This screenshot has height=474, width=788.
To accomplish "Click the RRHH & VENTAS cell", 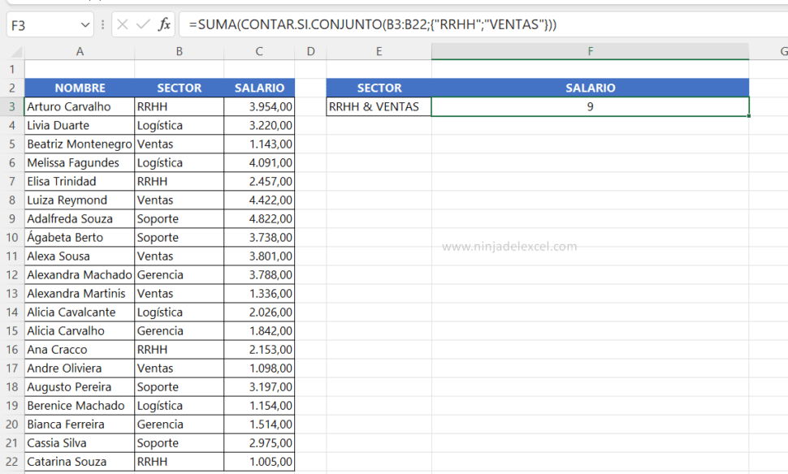I will pyautogui.click(x=379, y=106).
